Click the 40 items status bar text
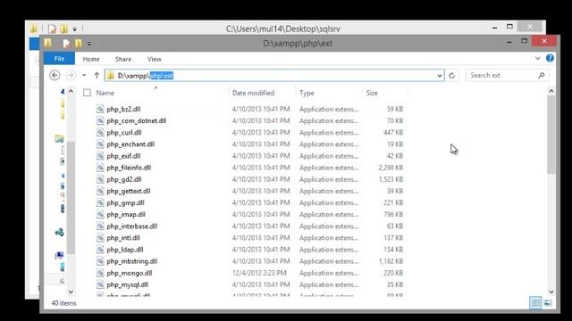 63,303
